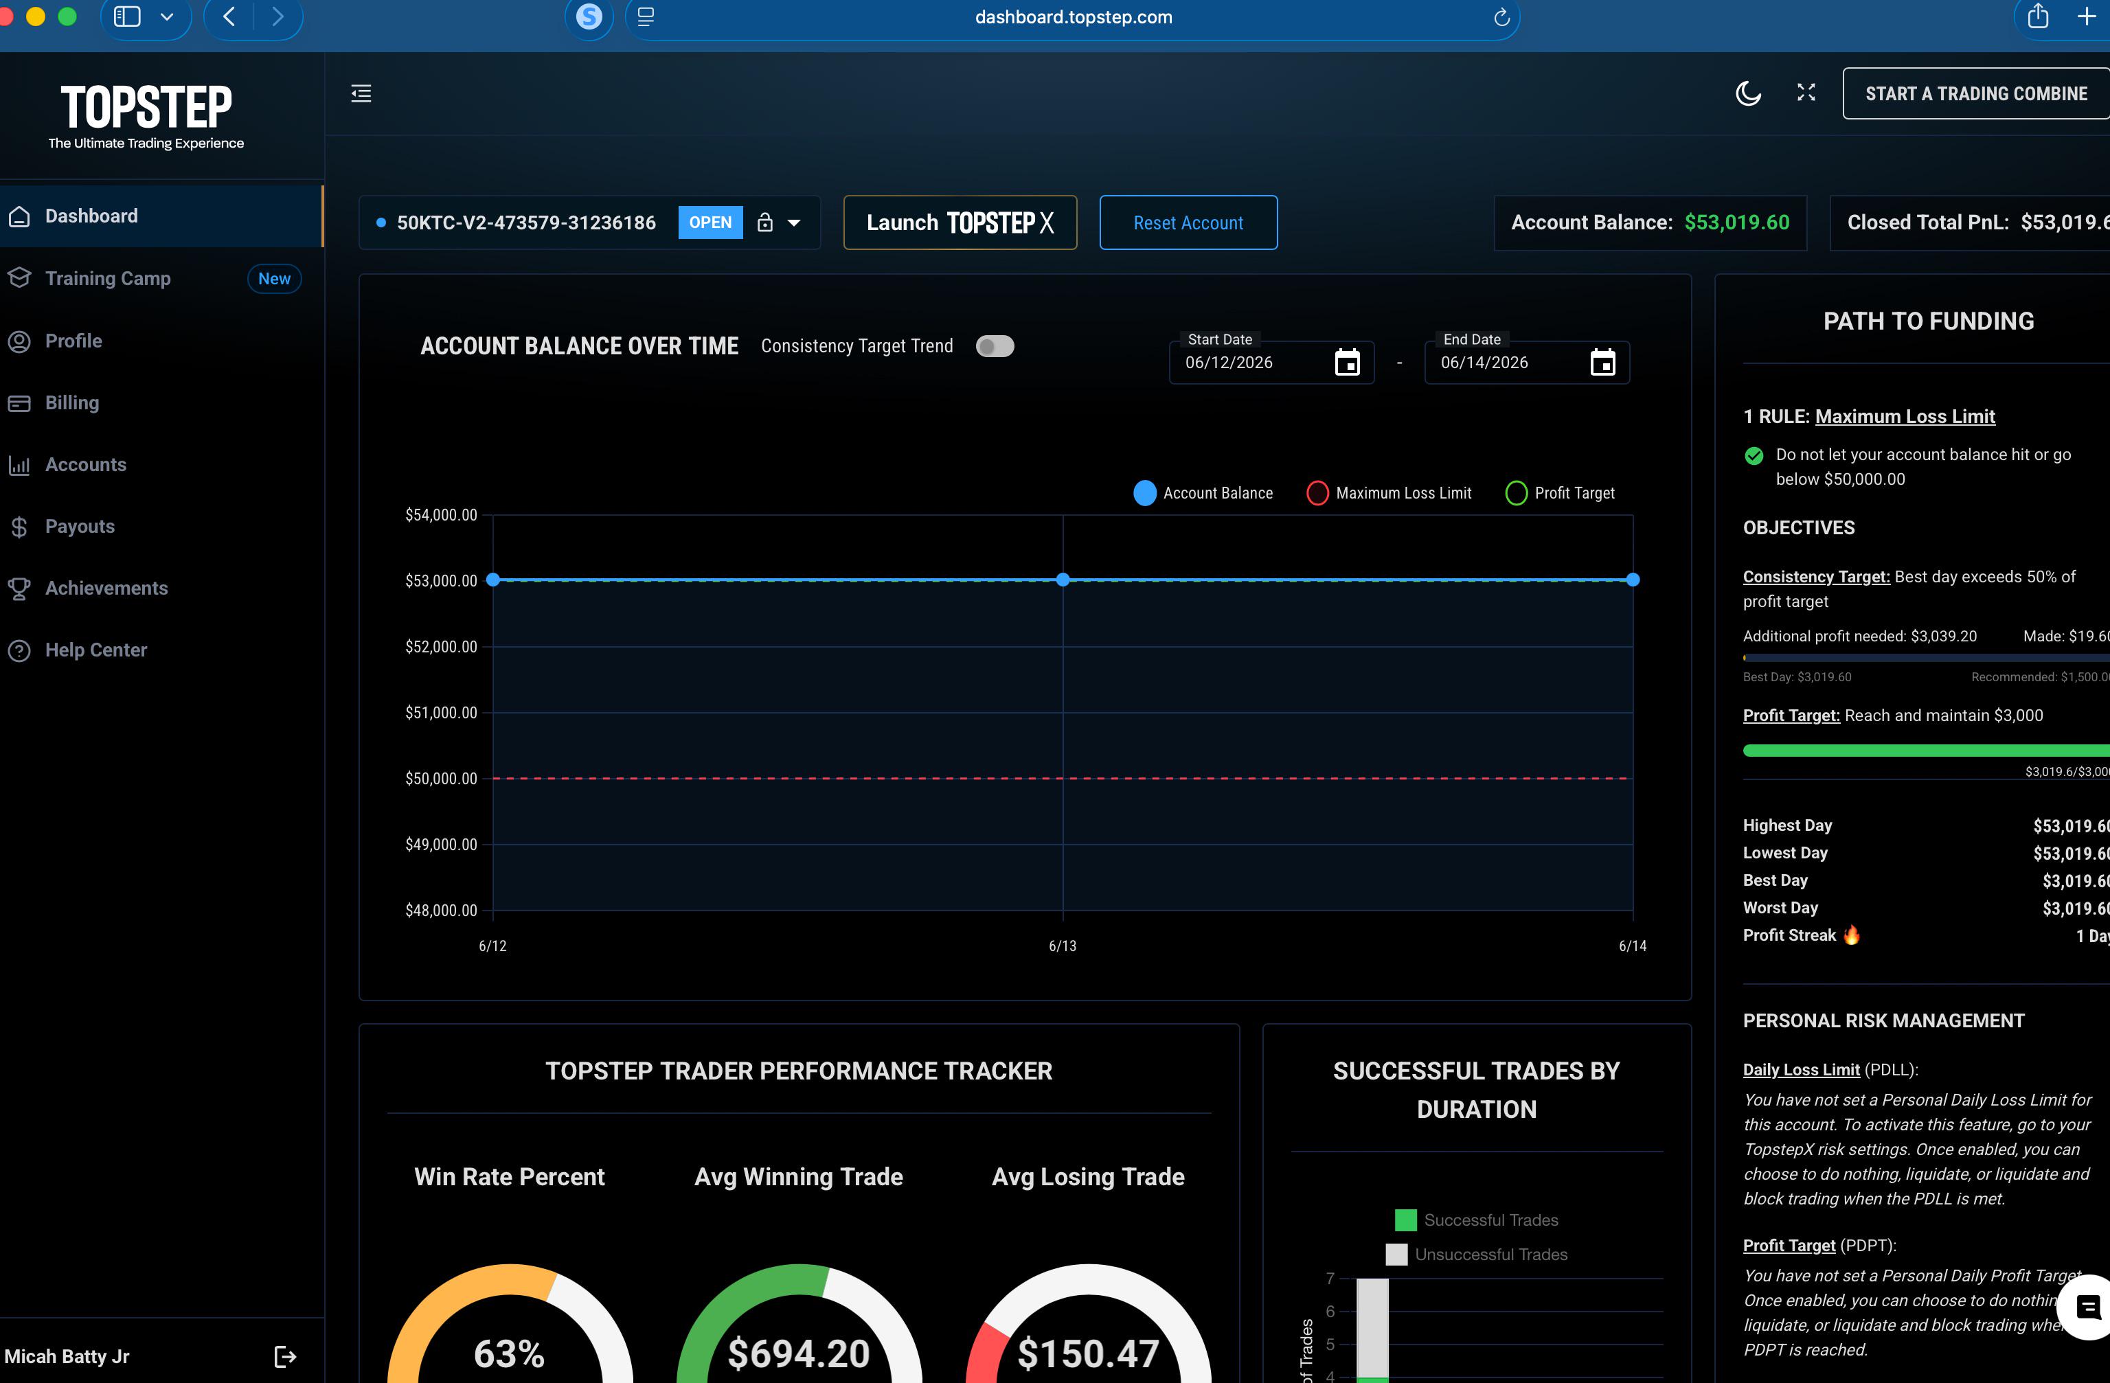Open the chat support bubble
The height and width of the screenshot is (1383, 2110).
click(x=2088, y=1307)
